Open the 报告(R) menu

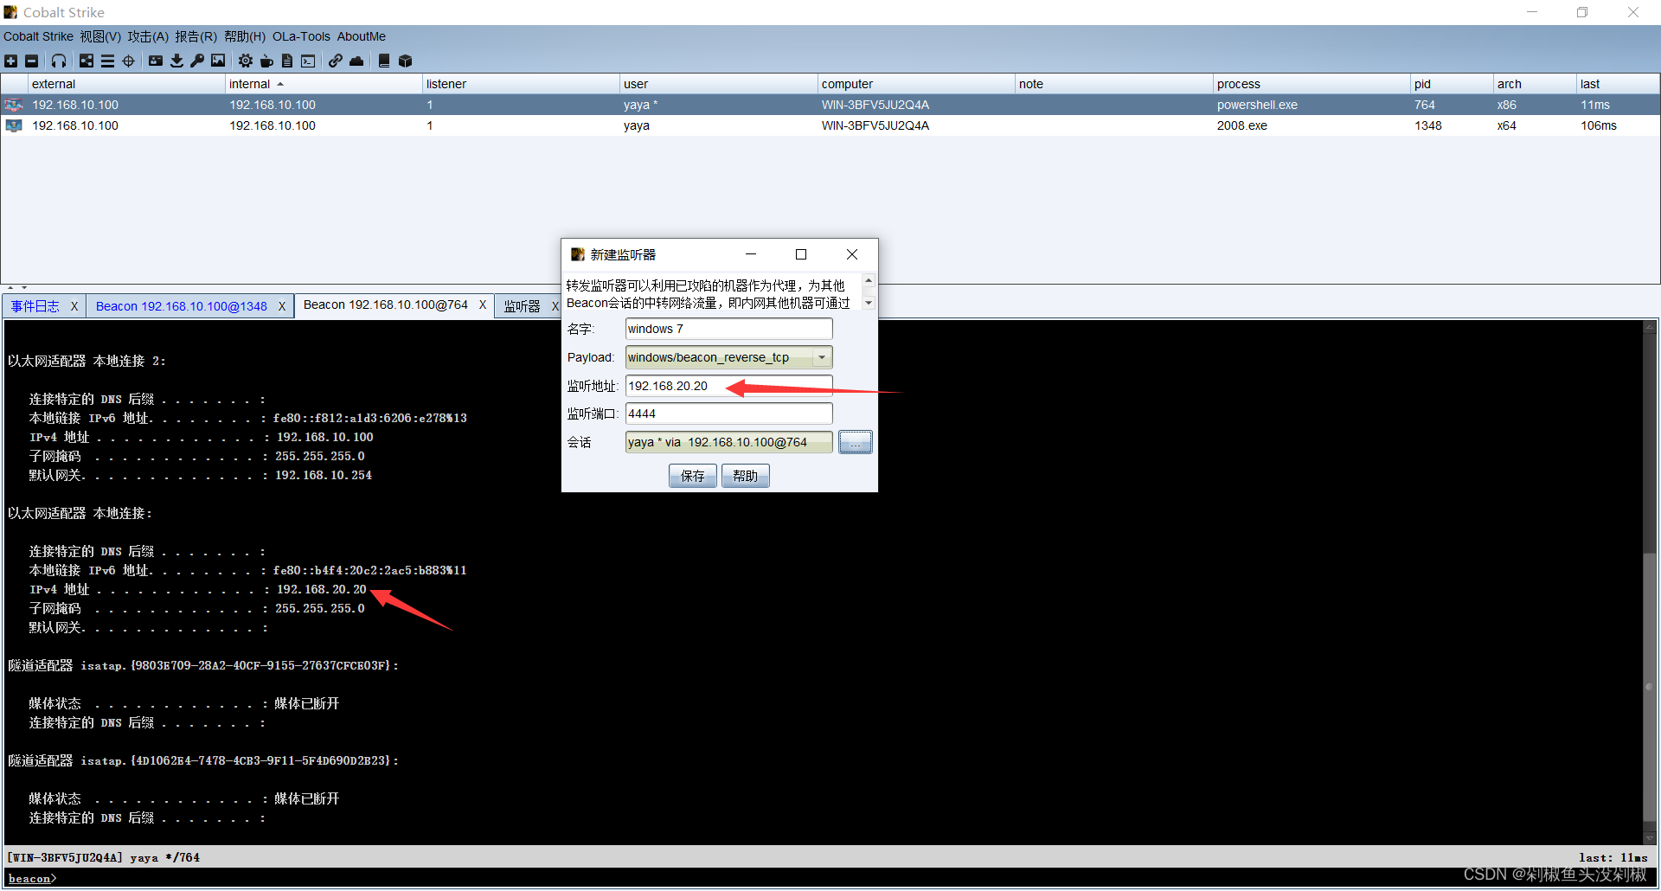point(196,36)
